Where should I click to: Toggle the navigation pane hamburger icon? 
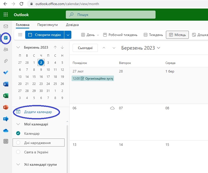20,35
